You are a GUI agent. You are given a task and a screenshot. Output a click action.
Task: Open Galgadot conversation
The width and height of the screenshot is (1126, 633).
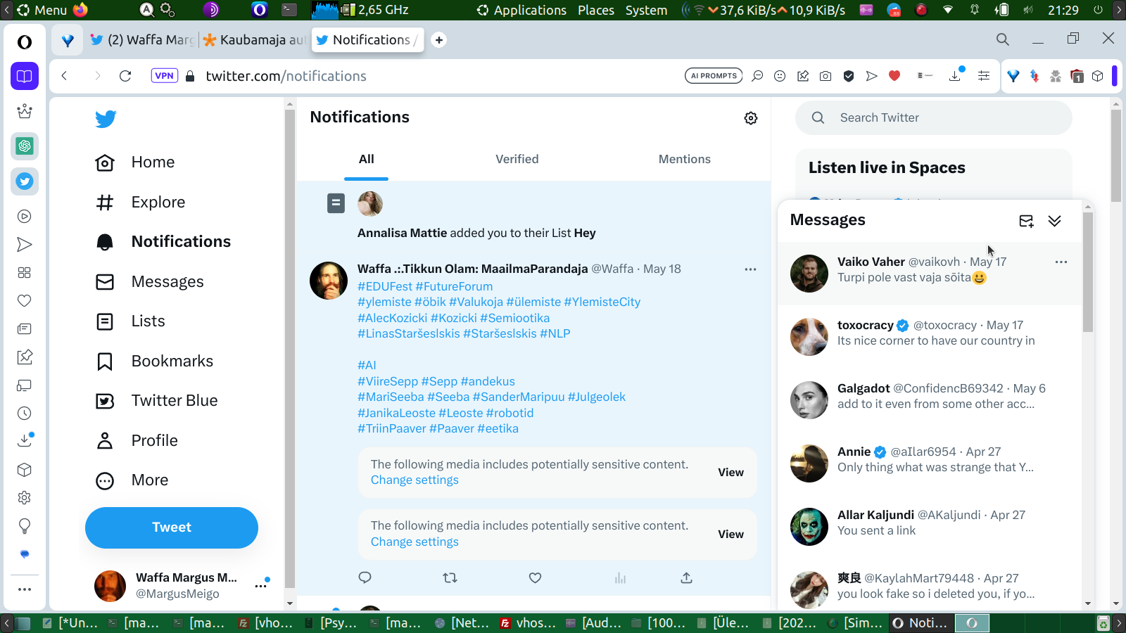[930, 400]
